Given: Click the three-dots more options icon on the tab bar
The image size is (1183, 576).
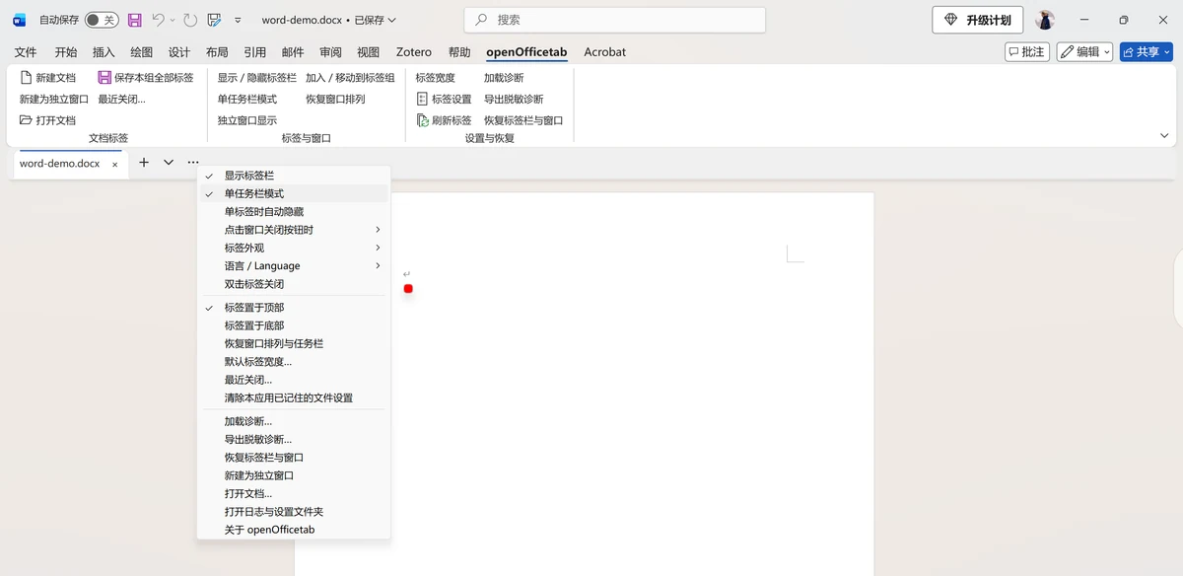Looking at the screenshot, I should coord(193,163).
